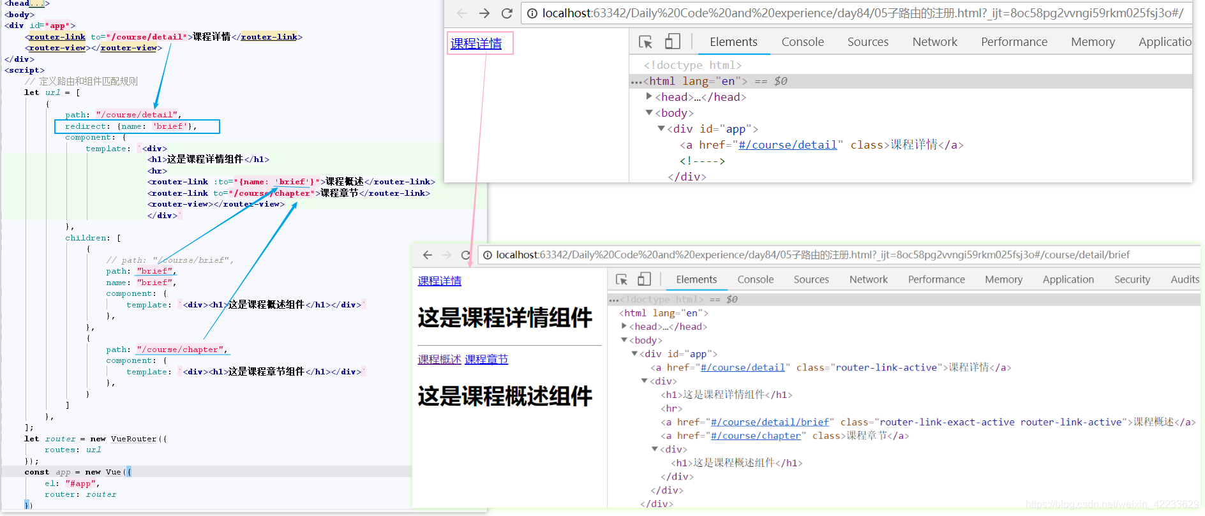Open Sources tab in upper DevTools
Screen dimensions: 1205x516
pyautogui.click(x=867, y=42)
